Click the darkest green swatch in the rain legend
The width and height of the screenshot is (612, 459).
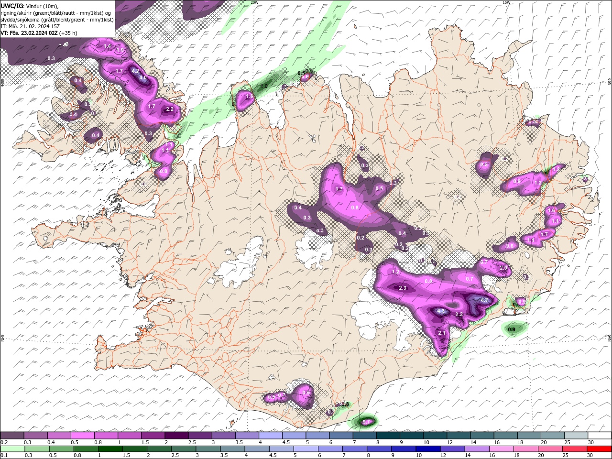click(x=110, y=449)
